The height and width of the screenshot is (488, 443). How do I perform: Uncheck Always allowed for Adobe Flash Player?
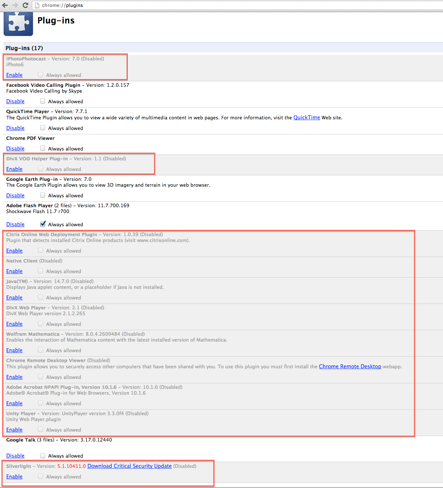tap(43, 224)
